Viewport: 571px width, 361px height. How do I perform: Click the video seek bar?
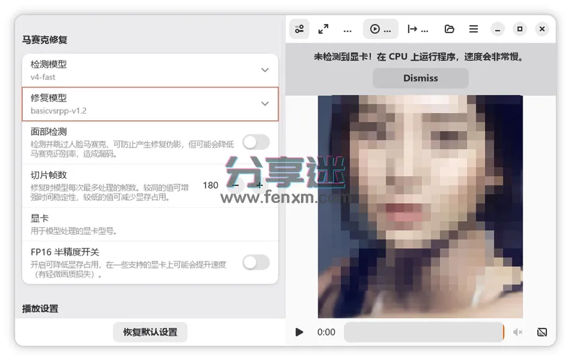(x=424, y=332)
